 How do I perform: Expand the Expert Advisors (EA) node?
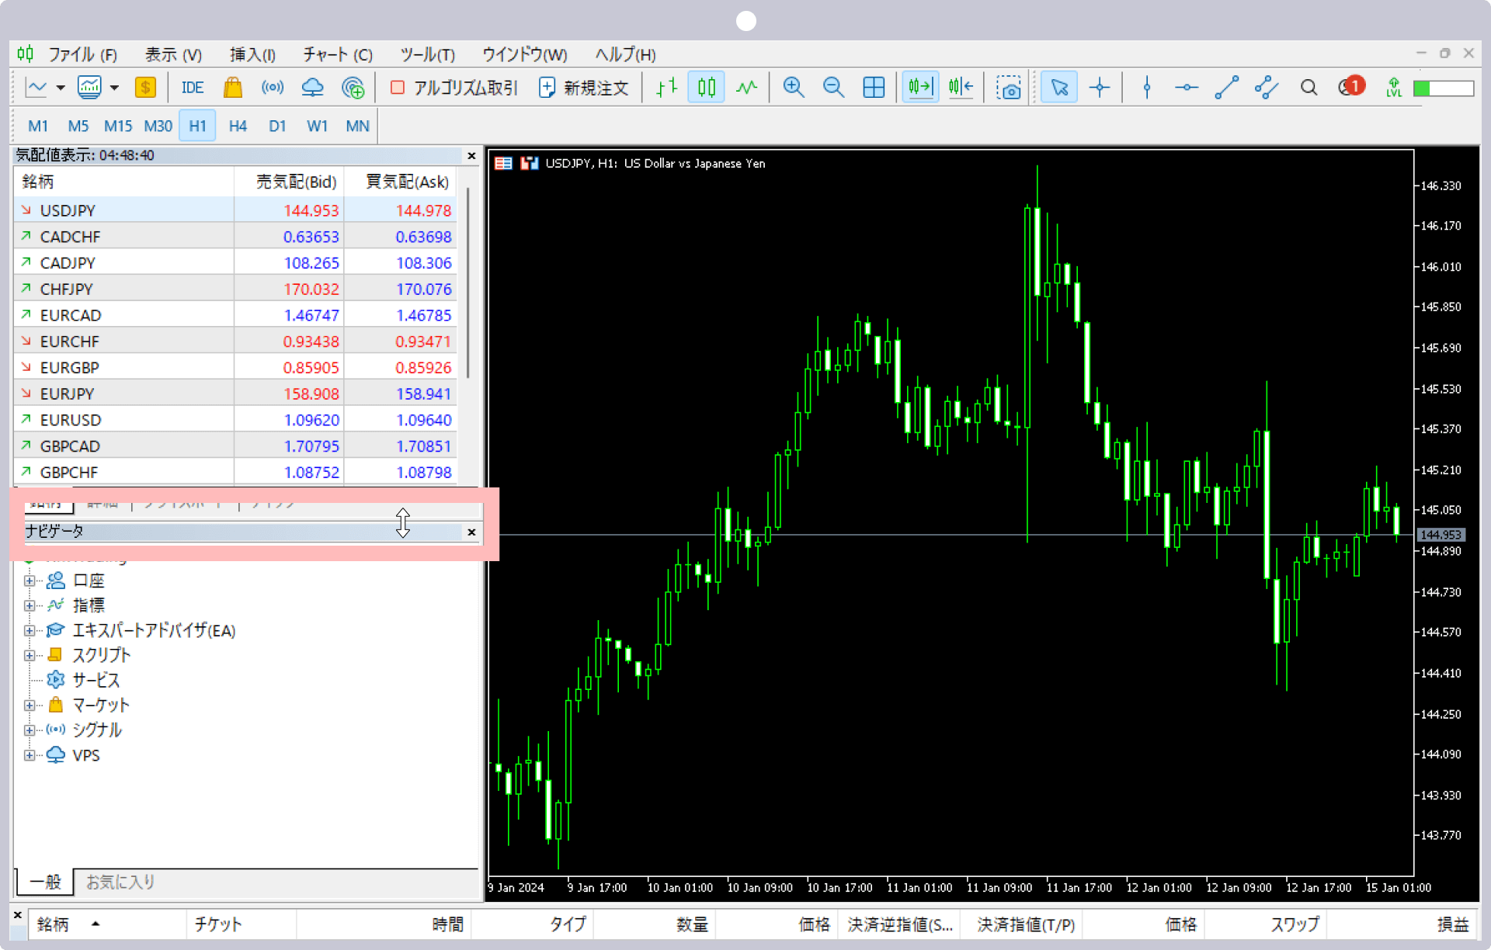[30, 630]
